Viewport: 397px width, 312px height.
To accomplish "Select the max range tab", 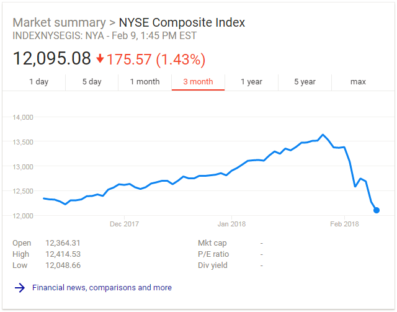I will [x=358, y=82].
